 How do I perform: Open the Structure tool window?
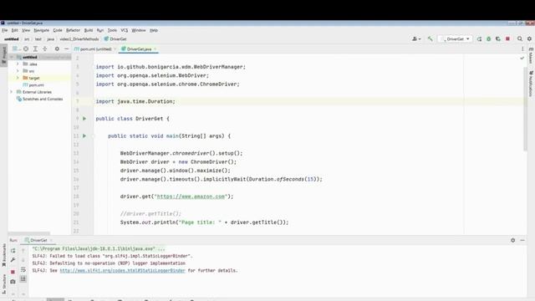click(3, 284)
